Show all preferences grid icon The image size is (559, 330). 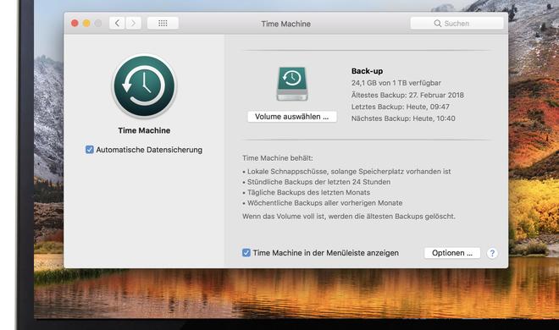click(163, 24)
